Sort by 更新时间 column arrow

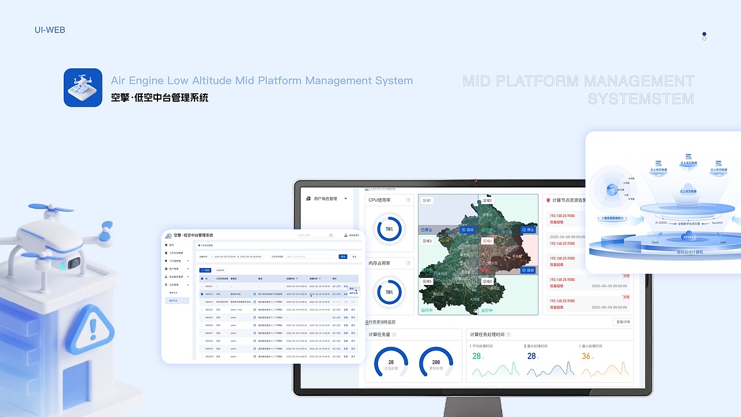click(320, 279)
